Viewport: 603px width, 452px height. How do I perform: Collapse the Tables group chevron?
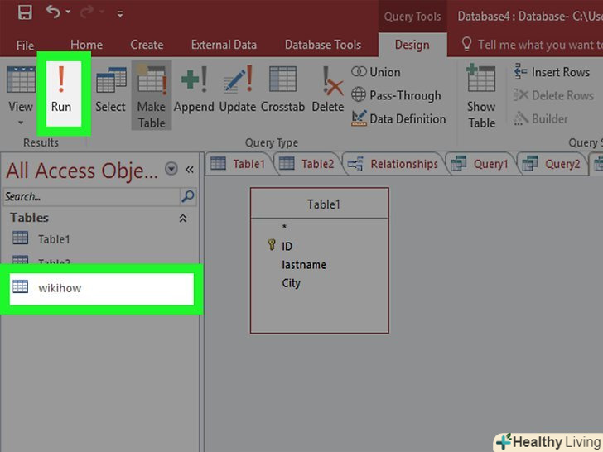pyautogui.click(x=183, y=219)
